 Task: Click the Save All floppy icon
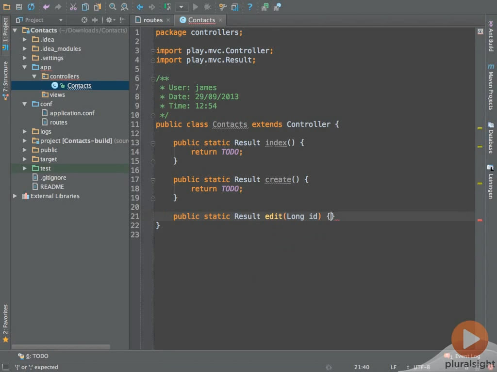19,7
